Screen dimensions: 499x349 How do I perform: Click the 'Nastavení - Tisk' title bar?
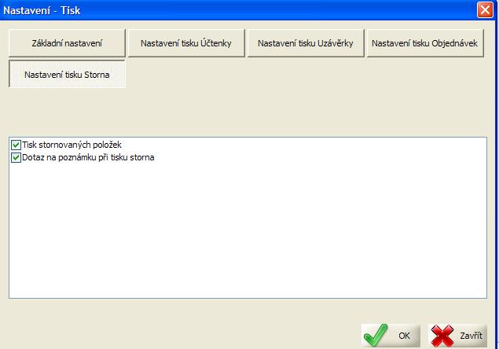point(236,11)
